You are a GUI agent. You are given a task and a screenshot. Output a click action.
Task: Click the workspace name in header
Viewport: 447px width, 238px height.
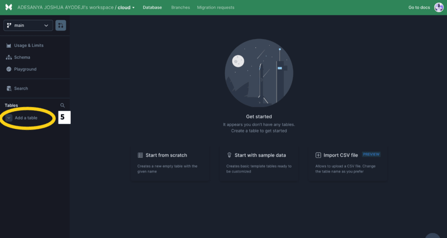pos(65,8)
